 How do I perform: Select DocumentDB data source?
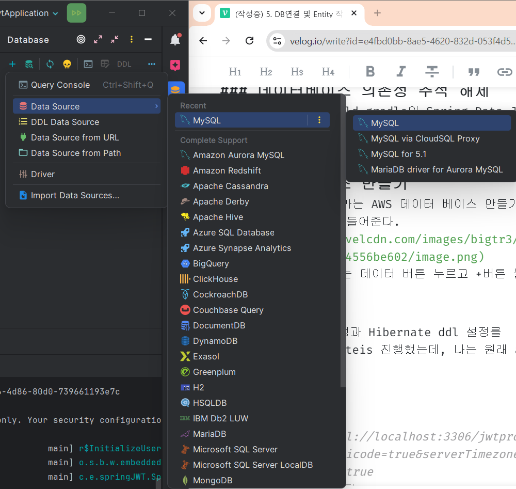tap(252, 325)
